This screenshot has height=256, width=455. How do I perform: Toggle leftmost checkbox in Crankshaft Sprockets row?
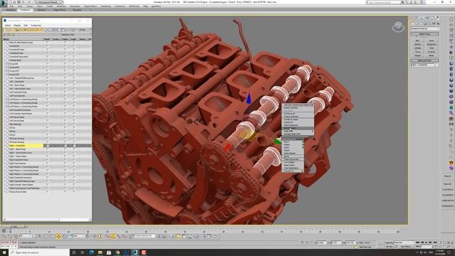[48, 57]
